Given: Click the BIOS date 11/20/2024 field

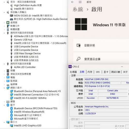Looking at the screenshot, I should coord(107,114).
